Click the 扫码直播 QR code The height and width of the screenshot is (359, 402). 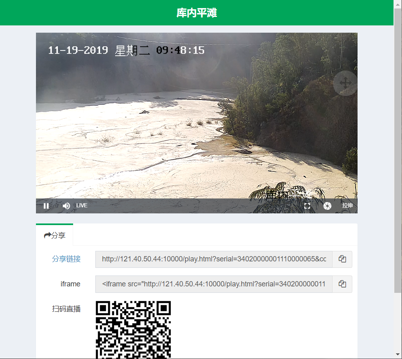point(133,330)
